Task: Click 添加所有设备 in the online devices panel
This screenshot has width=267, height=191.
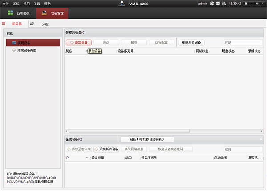Action: tap(106, 149)
